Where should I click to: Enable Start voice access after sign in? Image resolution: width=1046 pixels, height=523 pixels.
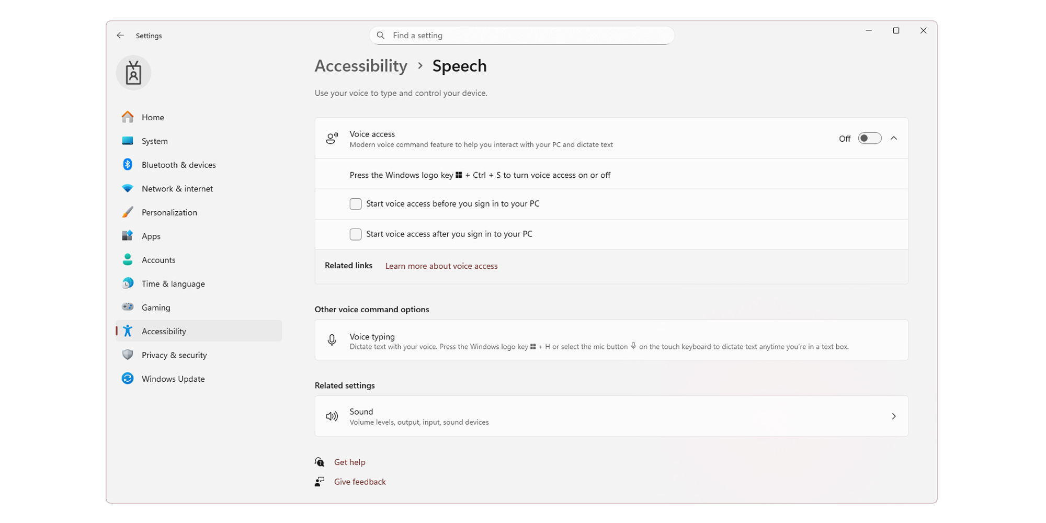[355, 234]
